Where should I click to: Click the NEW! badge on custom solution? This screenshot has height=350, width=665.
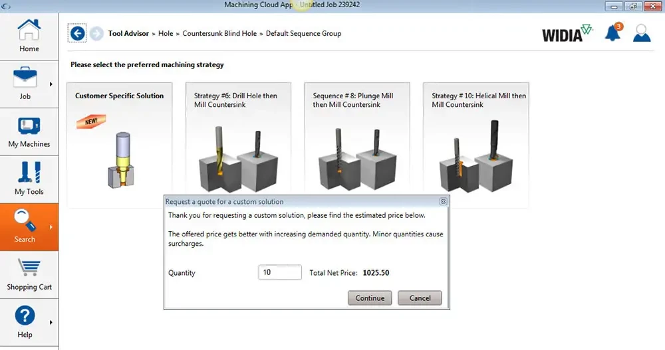90,122
